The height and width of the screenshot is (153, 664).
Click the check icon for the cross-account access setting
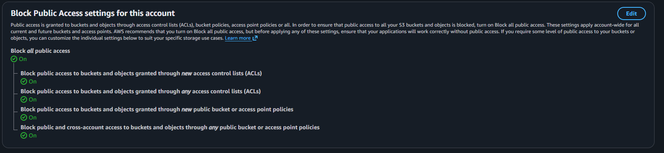click(x=24, y=135)
